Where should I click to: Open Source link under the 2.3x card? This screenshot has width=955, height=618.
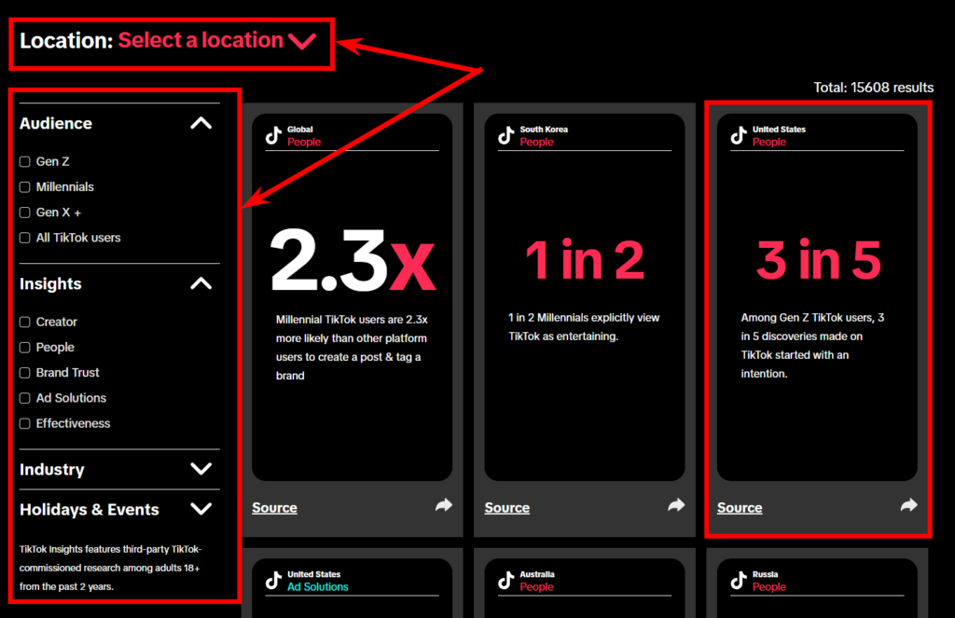click(x=275, y=508)
